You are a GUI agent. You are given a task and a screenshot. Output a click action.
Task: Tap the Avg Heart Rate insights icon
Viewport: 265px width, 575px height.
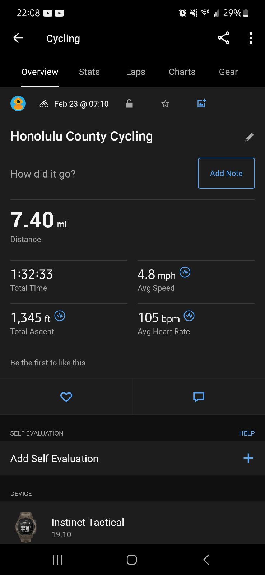click(189, 316)
